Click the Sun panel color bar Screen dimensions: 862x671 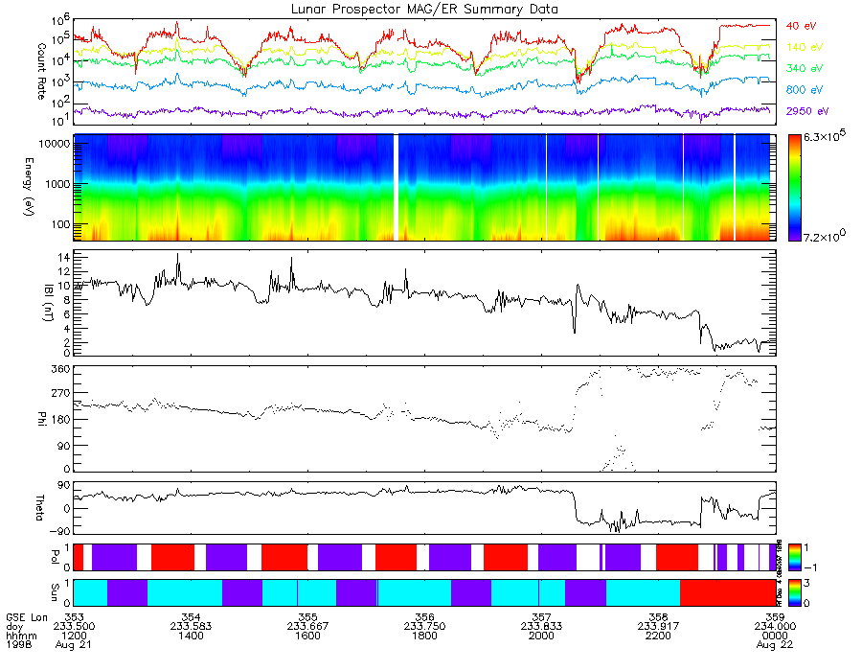(794, 593)
